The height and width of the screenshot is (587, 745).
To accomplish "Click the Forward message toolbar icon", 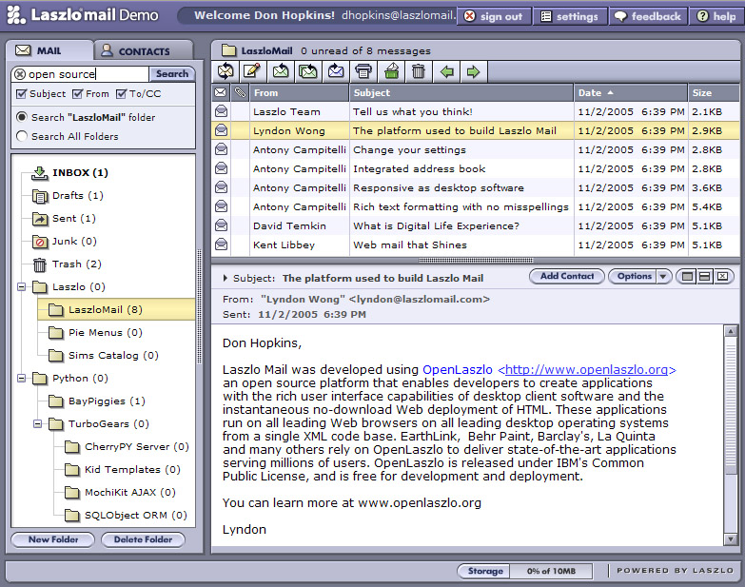I will pos(336,71).
